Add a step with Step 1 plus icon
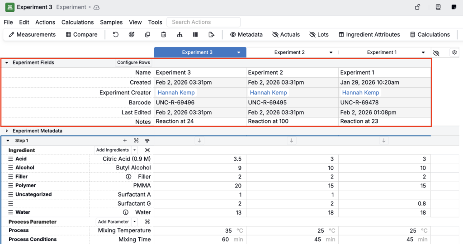The height and width of the screenshot is (244, 463). click(125, 141)
